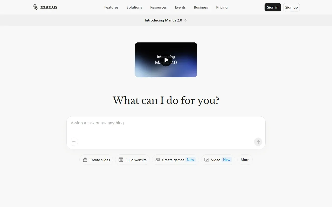Image resolution: width=332 pixels, height=207 pixels.
Task: Choose the Create games controller icon
Action: [x=158, y=160]
